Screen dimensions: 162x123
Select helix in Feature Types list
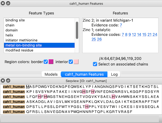[x=10, y=35]
